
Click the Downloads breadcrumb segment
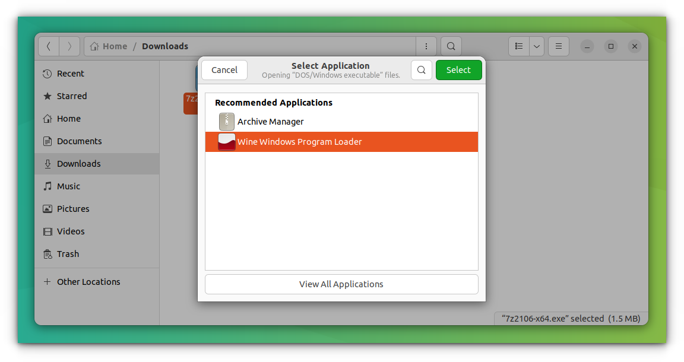pos(164,46)
